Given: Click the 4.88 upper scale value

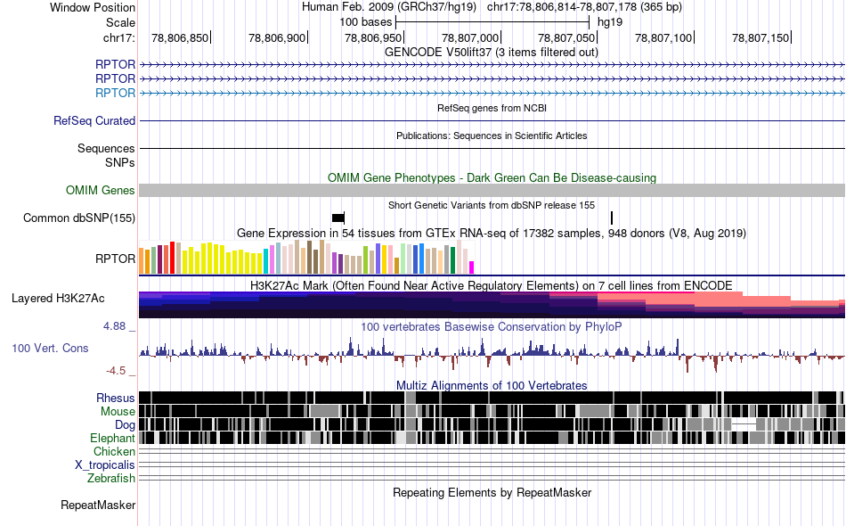Looking at the screenshot, I should (x=114, y=326).
